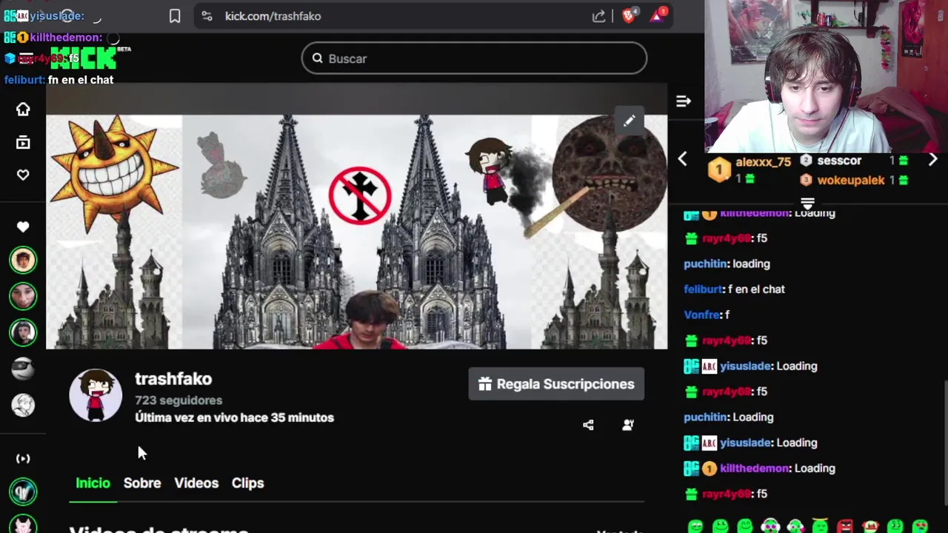Click sesscor in the gift leaderboard
948x533 pixels.
839,161
